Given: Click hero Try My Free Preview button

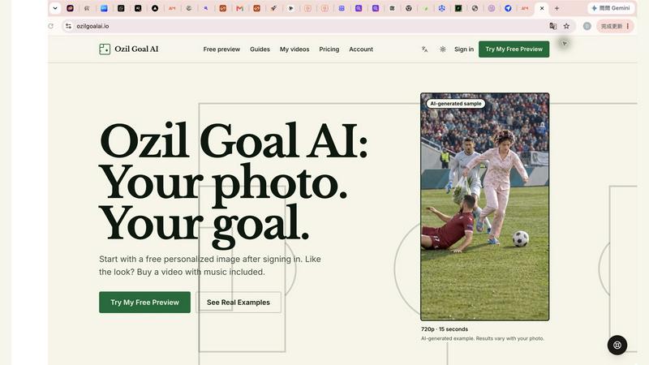Looking at the screenshot, I should (144, 302).
